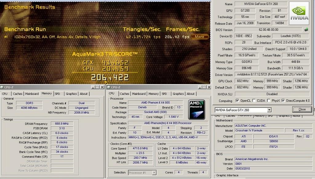
Task: Click the Core Voltage value 1.548 V
Action: 174,117
